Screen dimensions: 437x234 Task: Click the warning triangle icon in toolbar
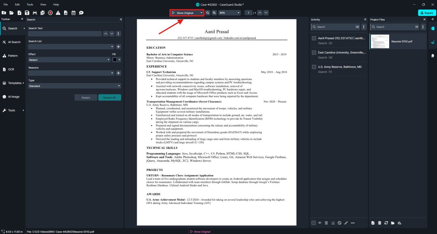[58, 13]
